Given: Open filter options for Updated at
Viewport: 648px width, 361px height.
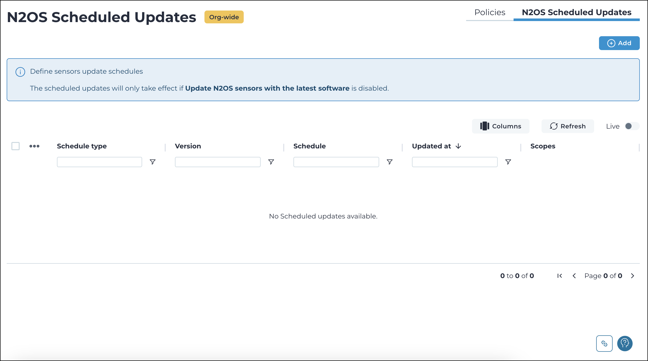Looking at the screenshot, I should click(508, 162).
